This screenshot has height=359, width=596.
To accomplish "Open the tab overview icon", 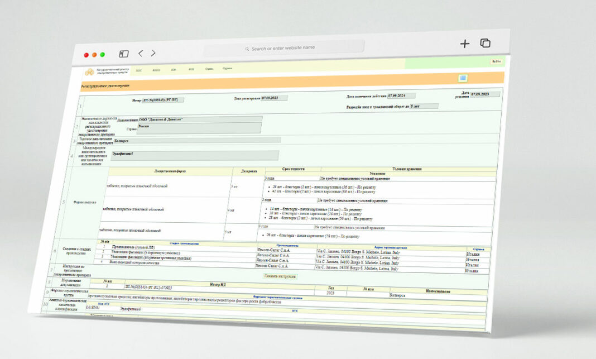I will pos(486,43).
